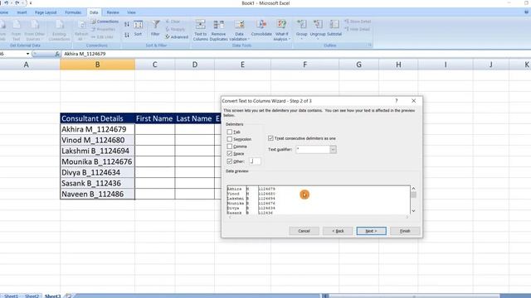The width and height of the screenshot is (531, 298).
Task: Click data preview scroll up arrow
Action: coord(413,189)
